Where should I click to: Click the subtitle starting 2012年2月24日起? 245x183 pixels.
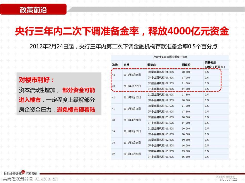[124, 46]
